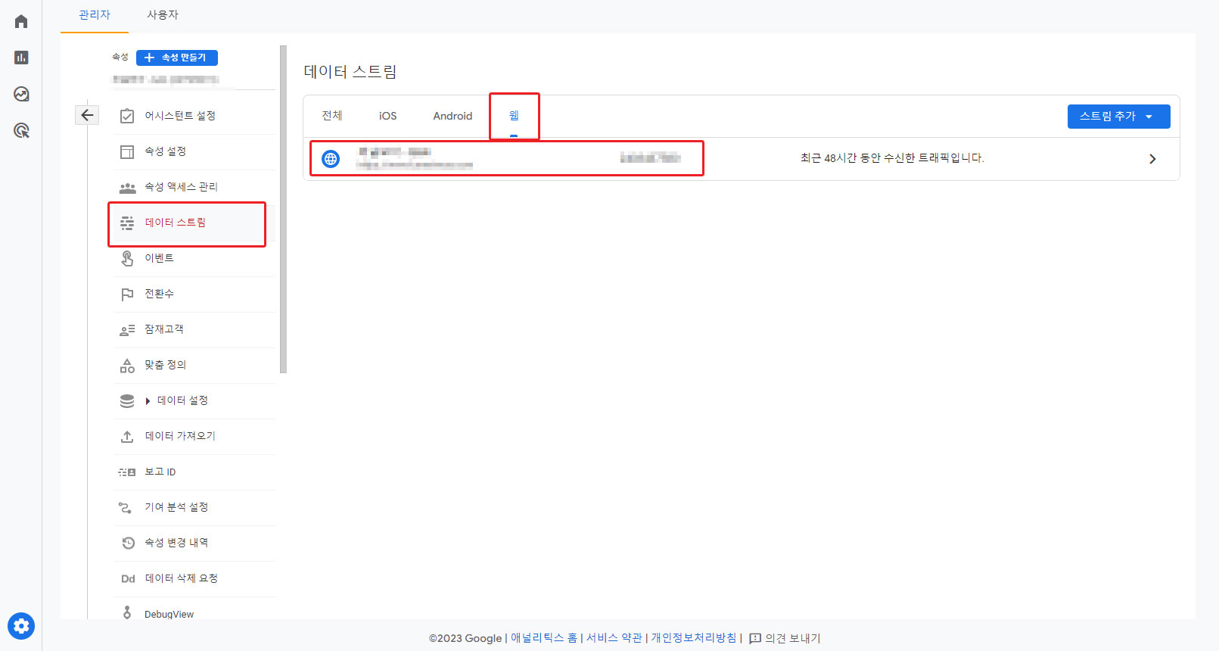1219x651 pixels.
Task: Click the 어시스턴트 설정 checklist icon
Action: (x=127, y=116)
